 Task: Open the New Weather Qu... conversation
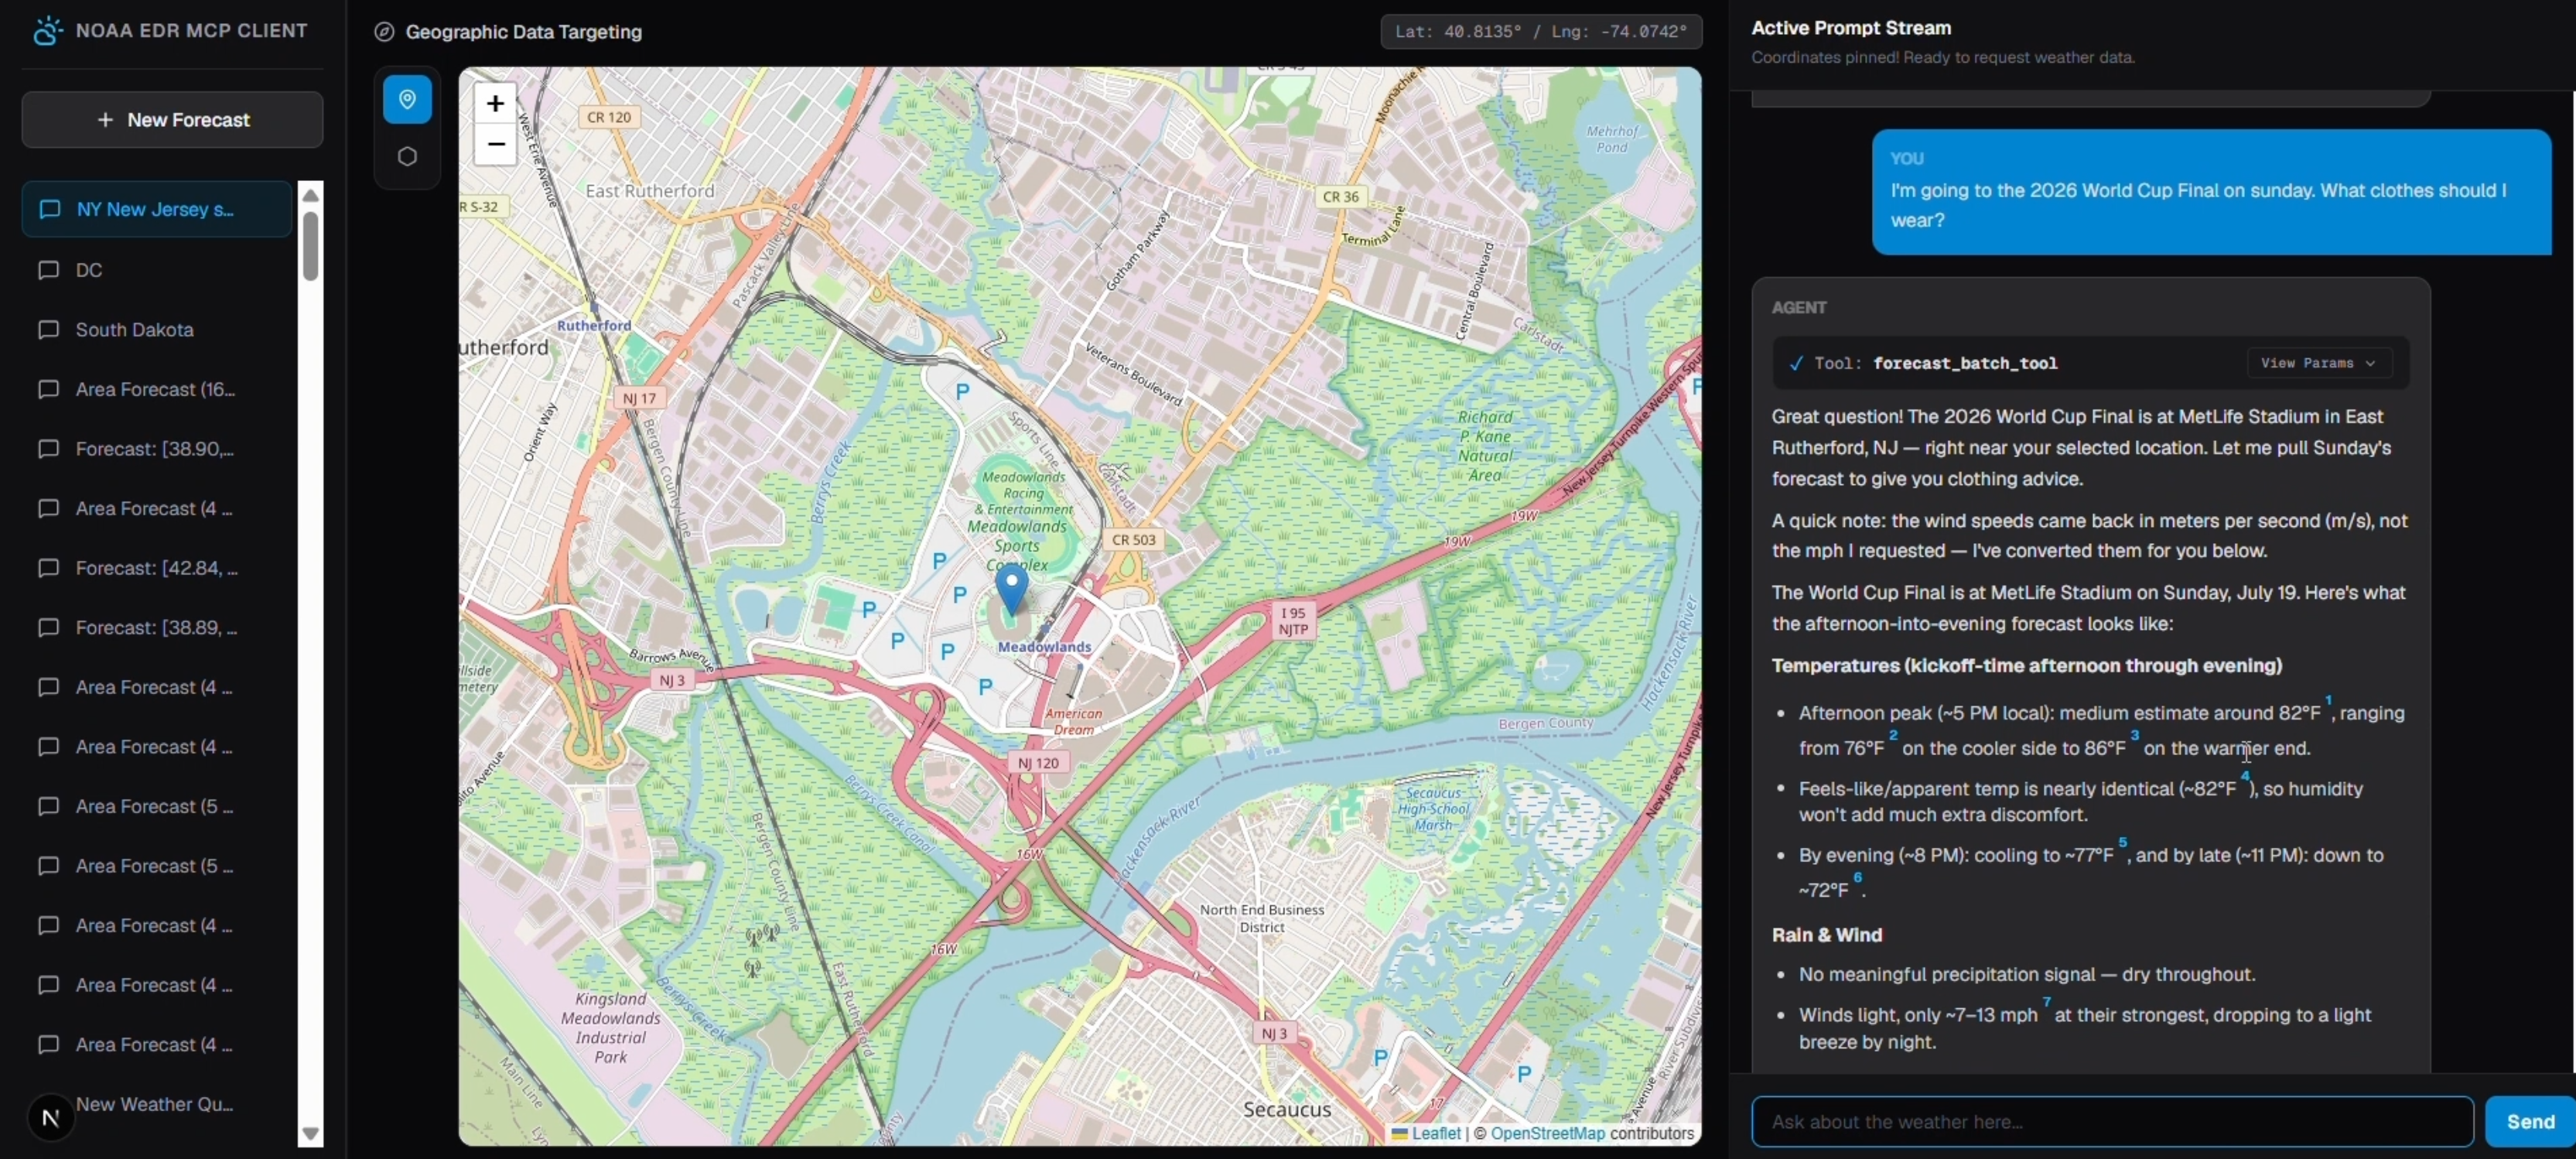point(157,1104)
